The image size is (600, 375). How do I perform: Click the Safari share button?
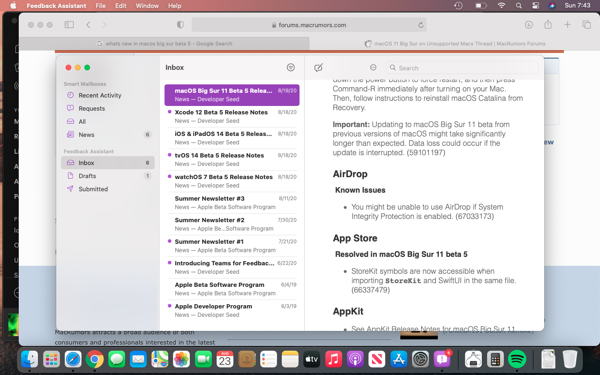click(x=548, y=24)
